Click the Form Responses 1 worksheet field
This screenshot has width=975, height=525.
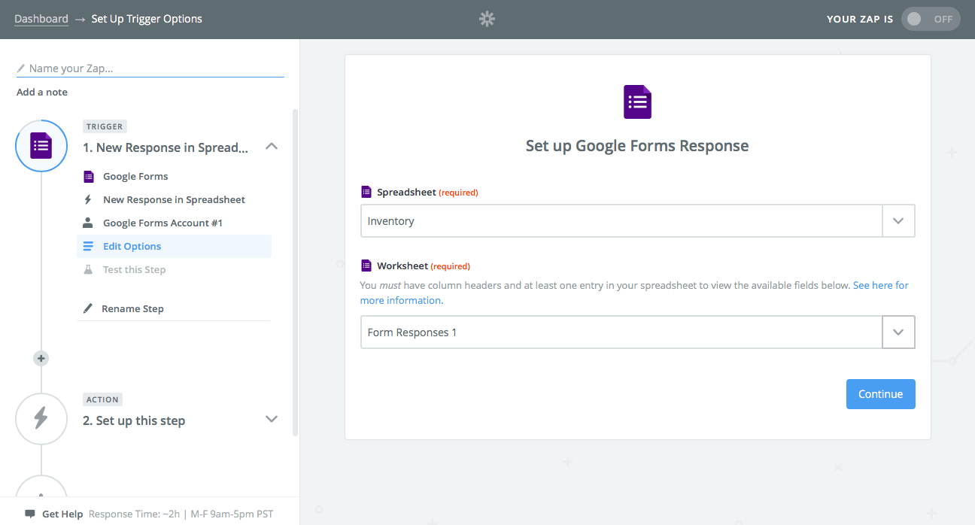(621, 332)
